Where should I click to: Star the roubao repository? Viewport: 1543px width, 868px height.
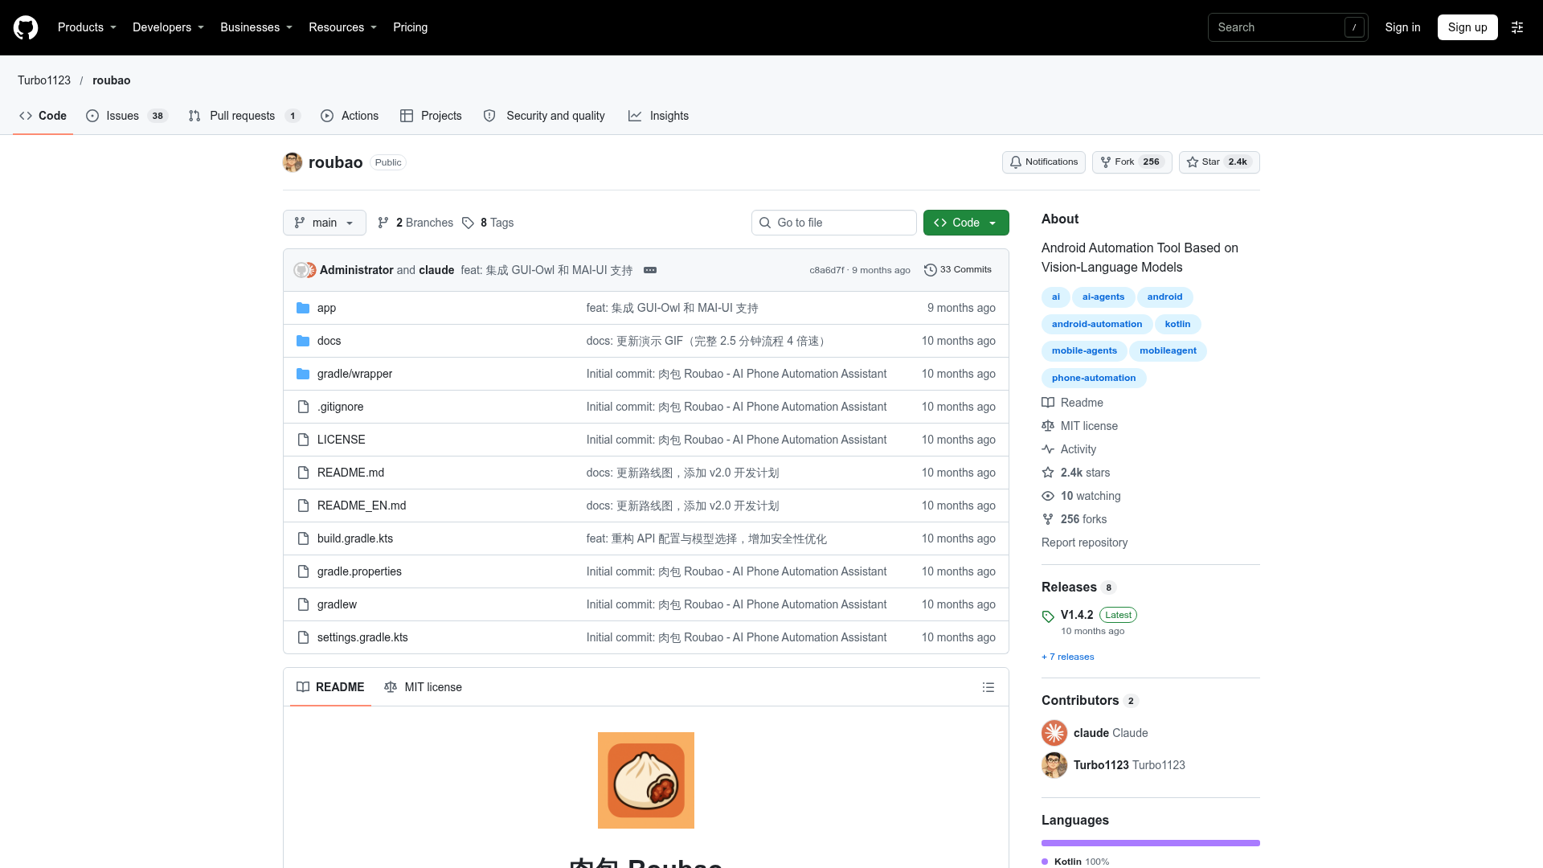coord(1219,162)
